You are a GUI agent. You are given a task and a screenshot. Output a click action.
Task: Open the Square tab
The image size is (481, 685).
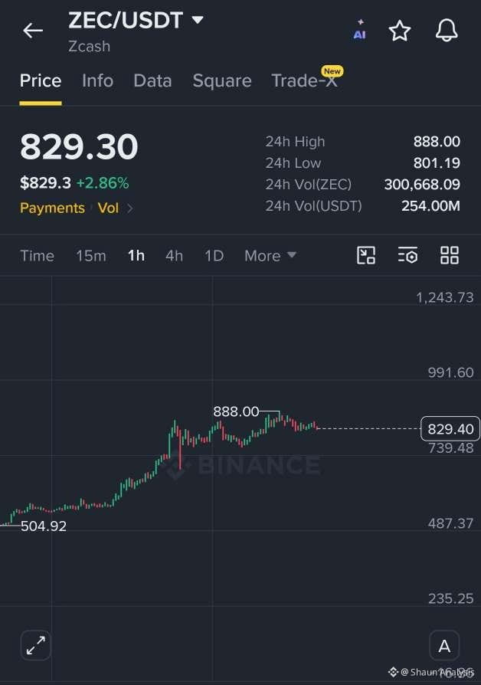(222, 80)
